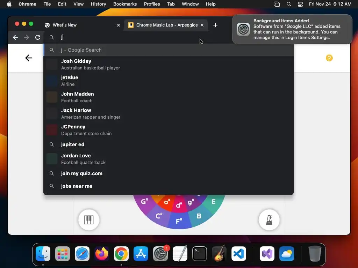The width and height of the screenshot is (358, 268).
Task: Click Chrome's forward navigation arrow
Action: (x=27, y=37)
